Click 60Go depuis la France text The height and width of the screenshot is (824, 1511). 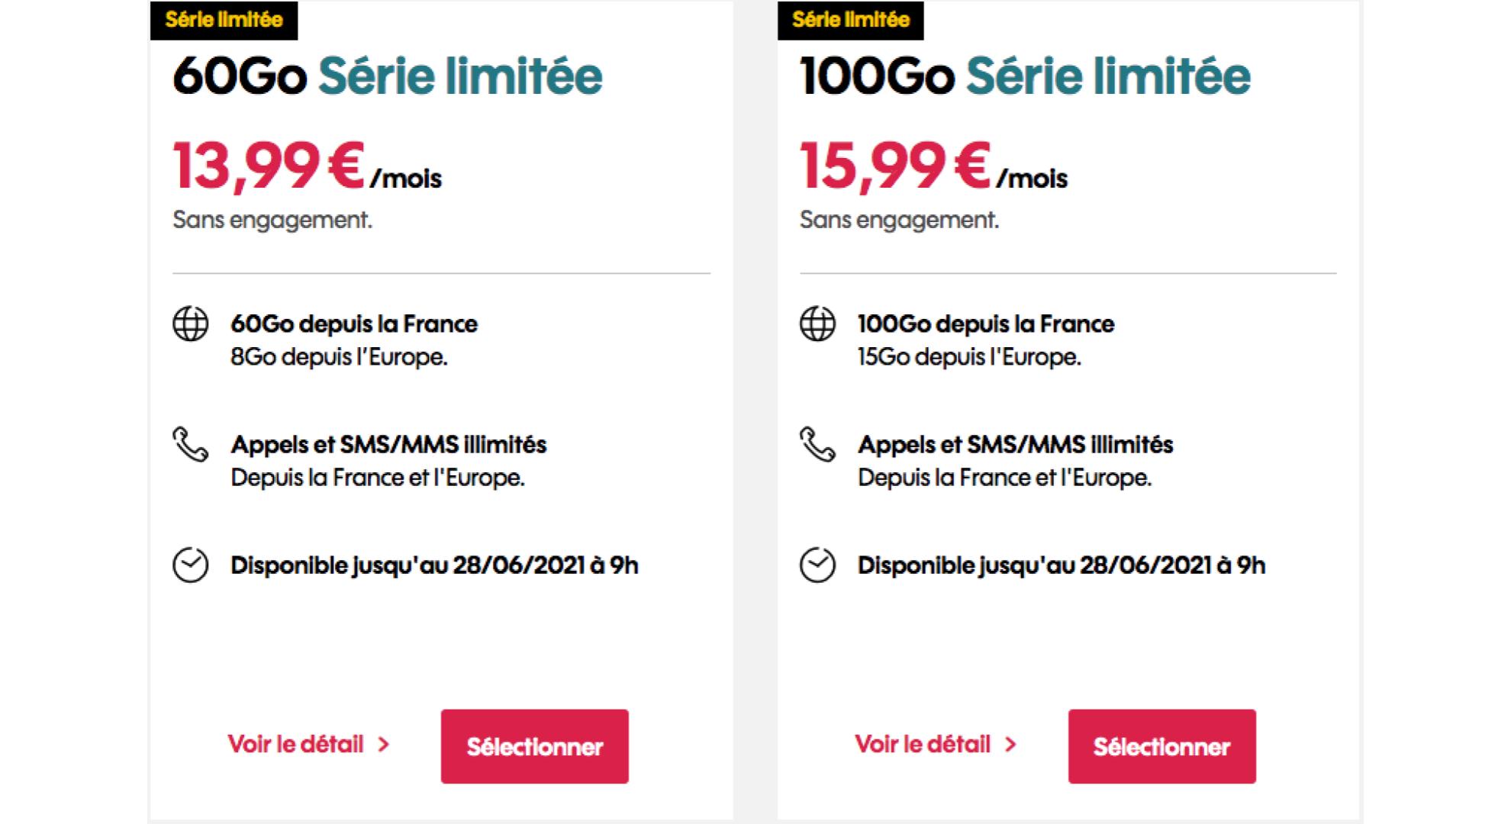[354, 324]
